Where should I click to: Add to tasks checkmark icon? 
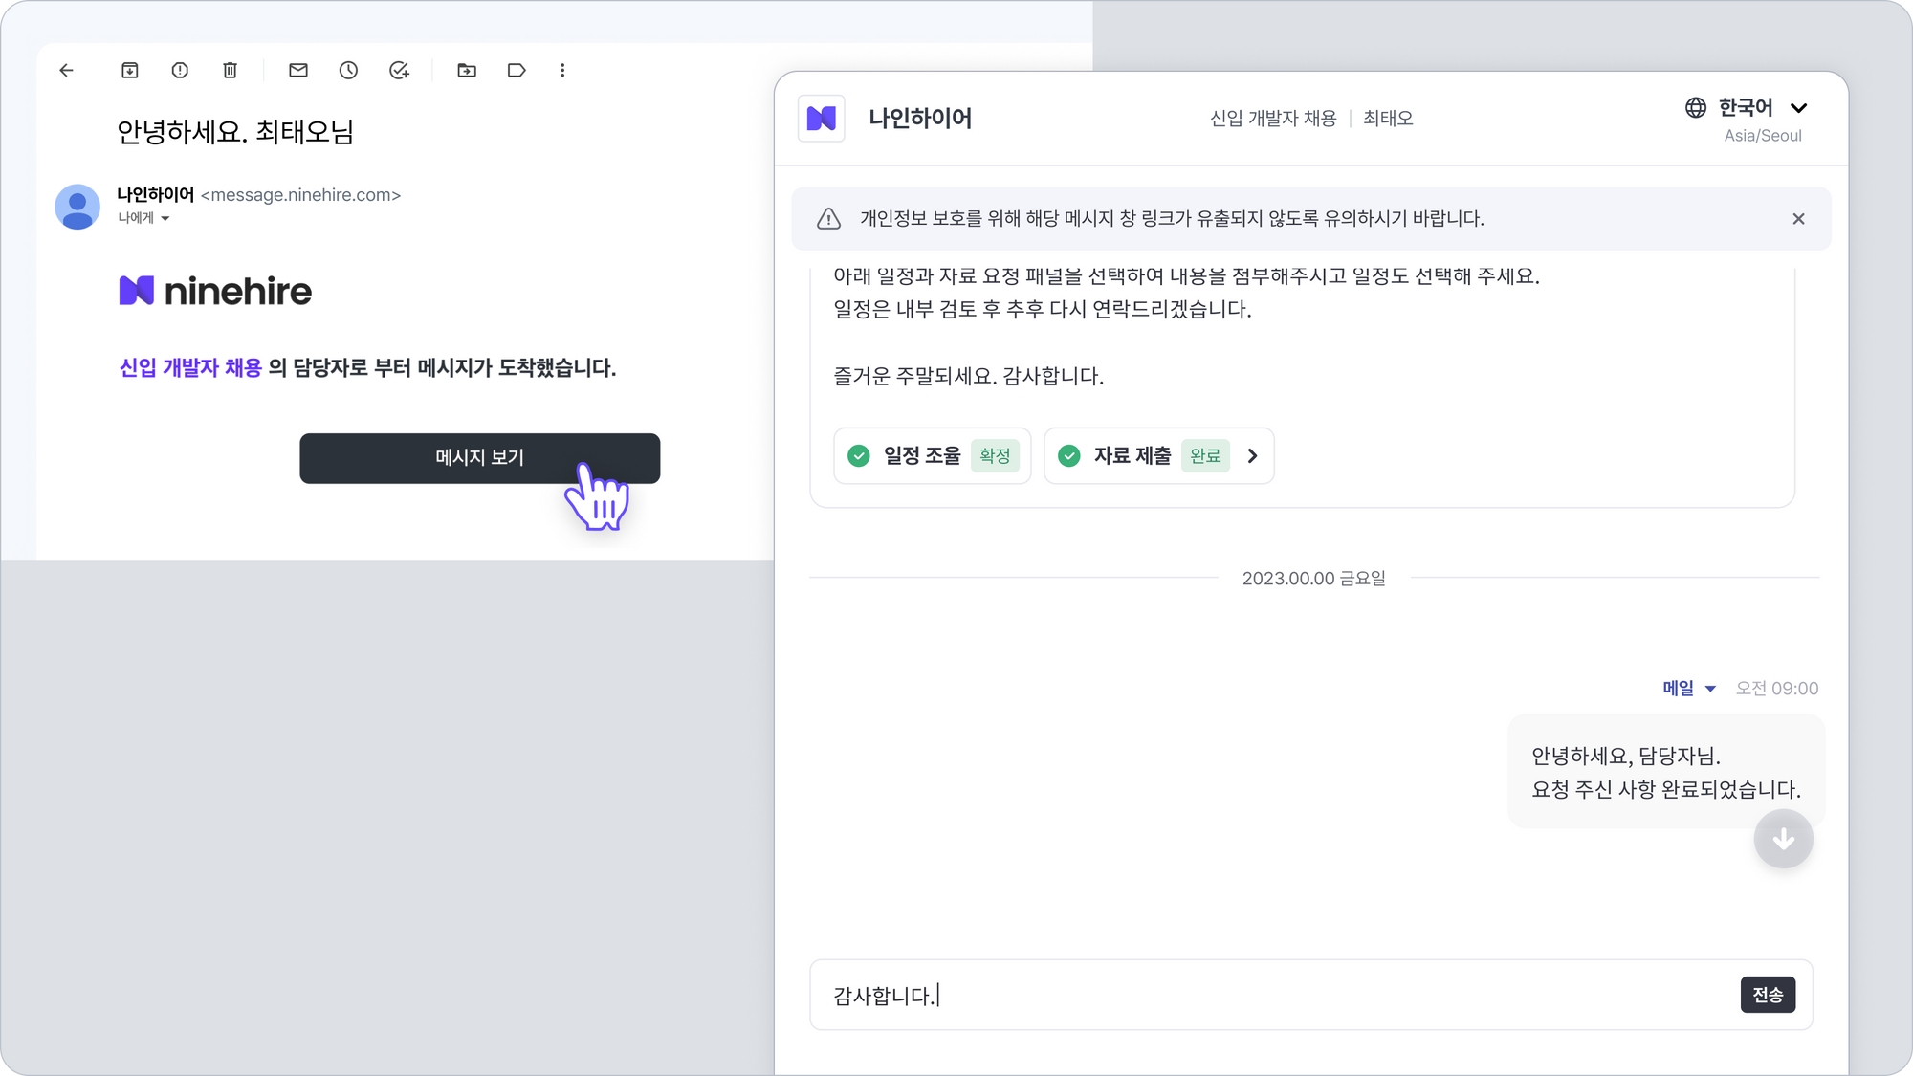(x=399, y=70)
